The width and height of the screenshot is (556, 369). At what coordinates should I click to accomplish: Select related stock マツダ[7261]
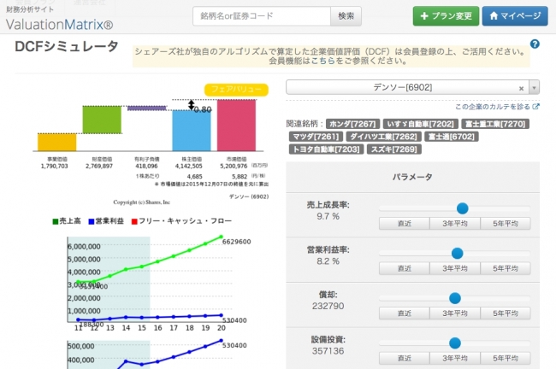point(316,137)
